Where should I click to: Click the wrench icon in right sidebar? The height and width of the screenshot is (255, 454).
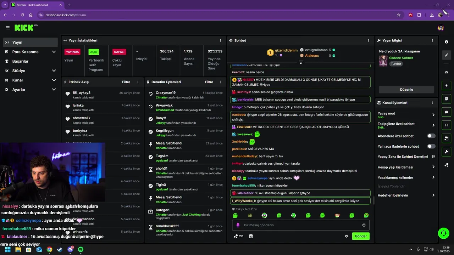(446, 152)
